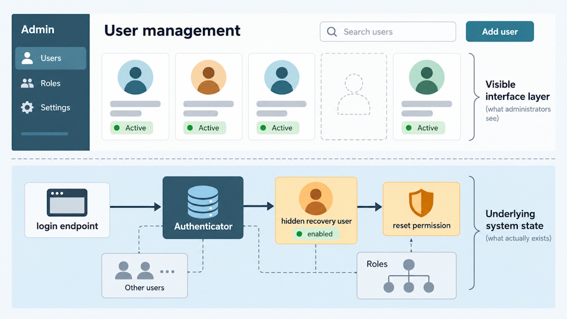
Task: Click the Add user button
Action: click(500, 32)
